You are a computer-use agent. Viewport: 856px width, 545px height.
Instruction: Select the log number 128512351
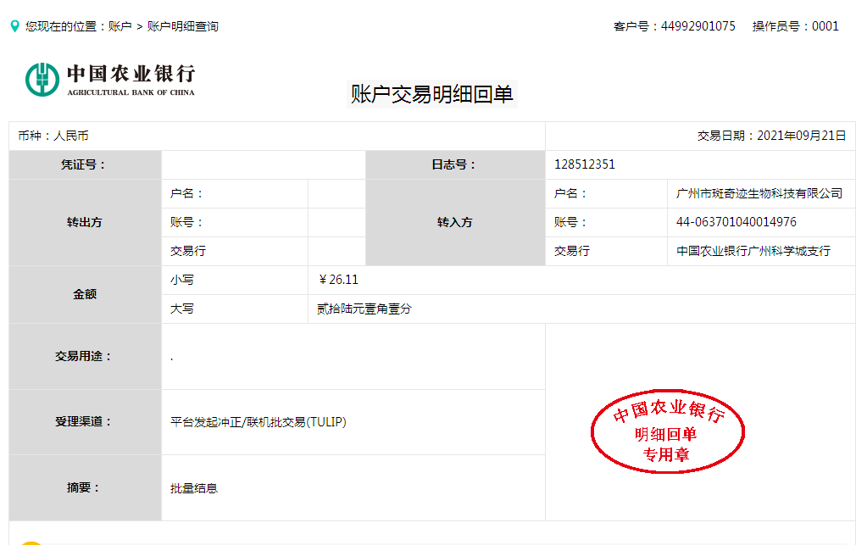[584, 164]
